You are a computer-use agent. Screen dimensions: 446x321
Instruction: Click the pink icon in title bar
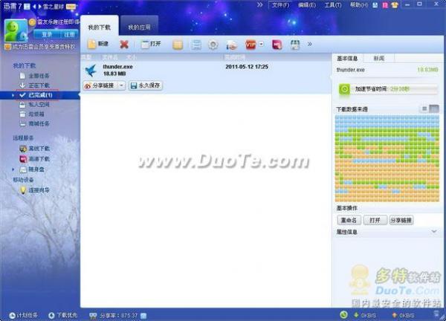click(385, 5)
